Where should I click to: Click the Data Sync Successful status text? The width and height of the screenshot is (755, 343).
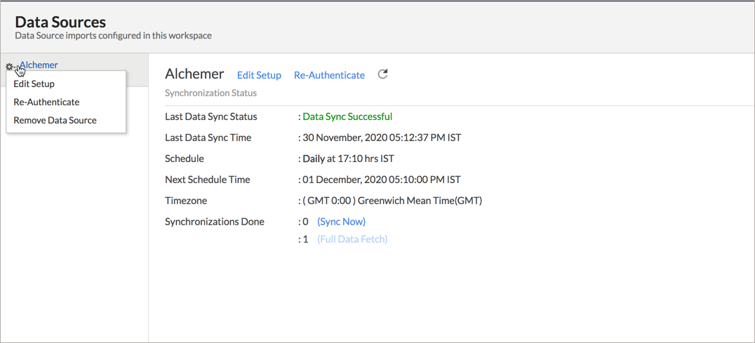tap(347, 116)
